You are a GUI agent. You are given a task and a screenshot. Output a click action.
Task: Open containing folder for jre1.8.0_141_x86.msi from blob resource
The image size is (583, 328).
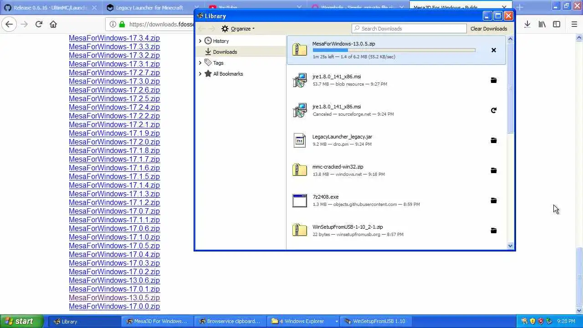pos(494,80)
